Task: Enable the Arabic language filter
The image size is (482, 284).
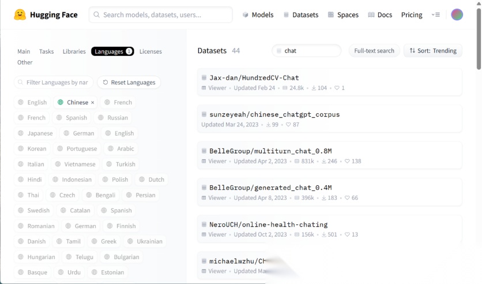Action: point(121,148)
